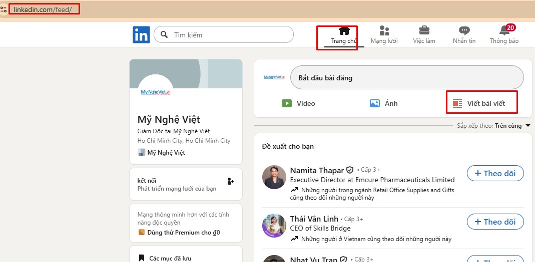The width and height of the screenshot is (535, 262).
Task: Click the post box avatar logo
Action: (274, 77)
